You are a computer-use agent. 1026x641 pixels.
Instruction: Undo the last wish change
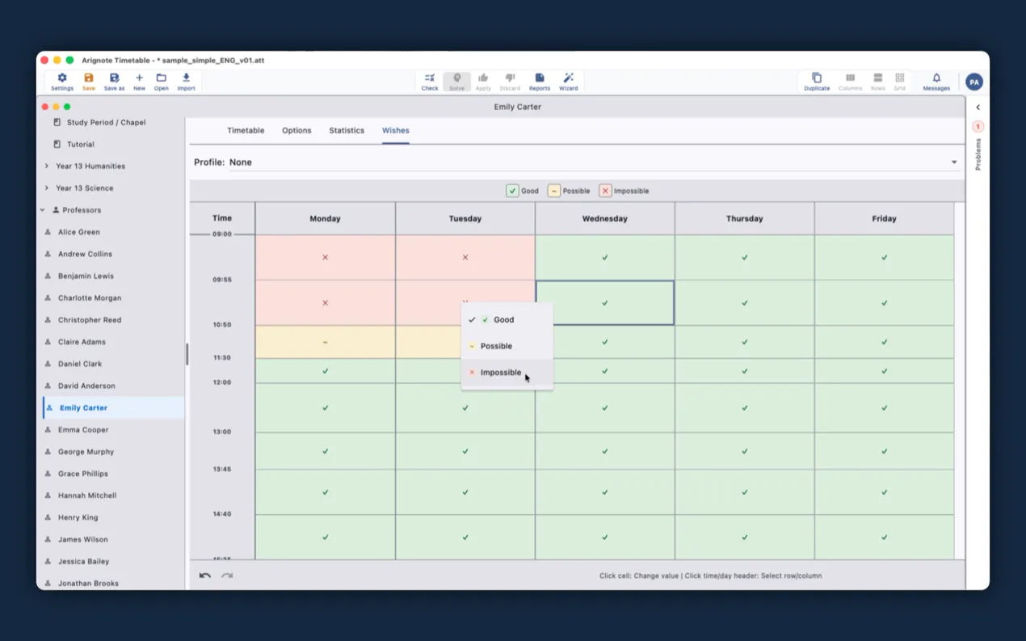(x=205, y=576)
